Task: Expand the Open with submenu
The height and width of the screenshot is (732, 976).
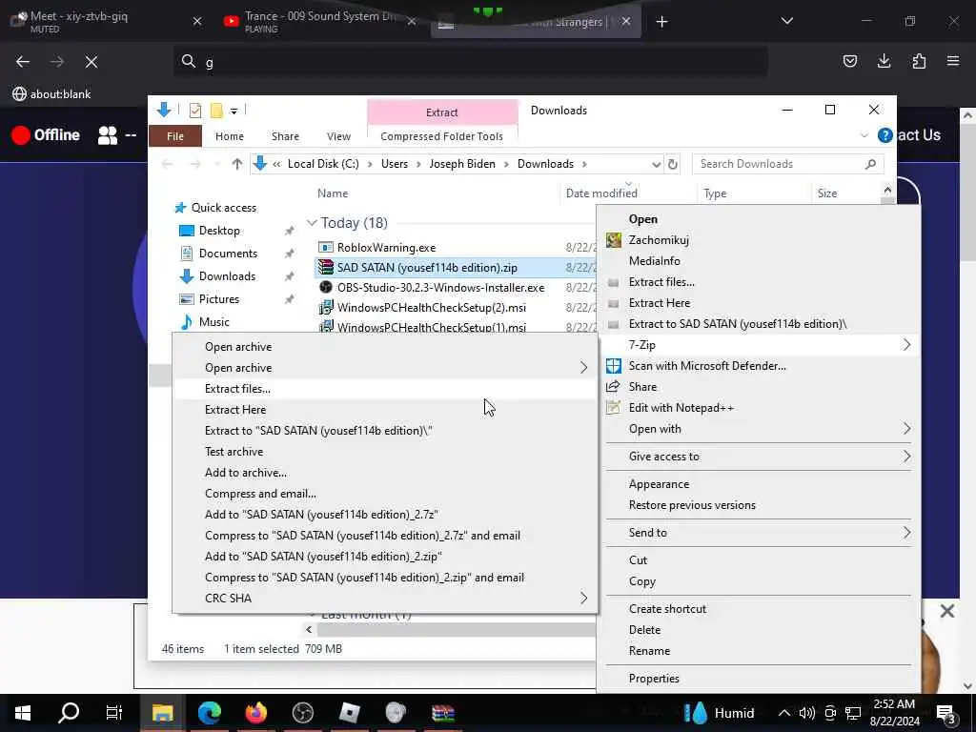Action: point(906,429)
